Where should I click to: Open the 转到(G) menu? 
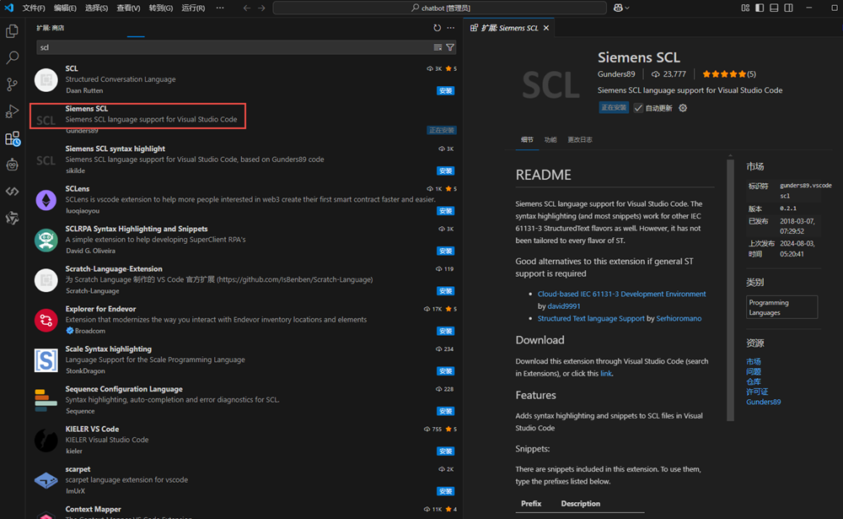pyautogui.click(x=161, y=8)
